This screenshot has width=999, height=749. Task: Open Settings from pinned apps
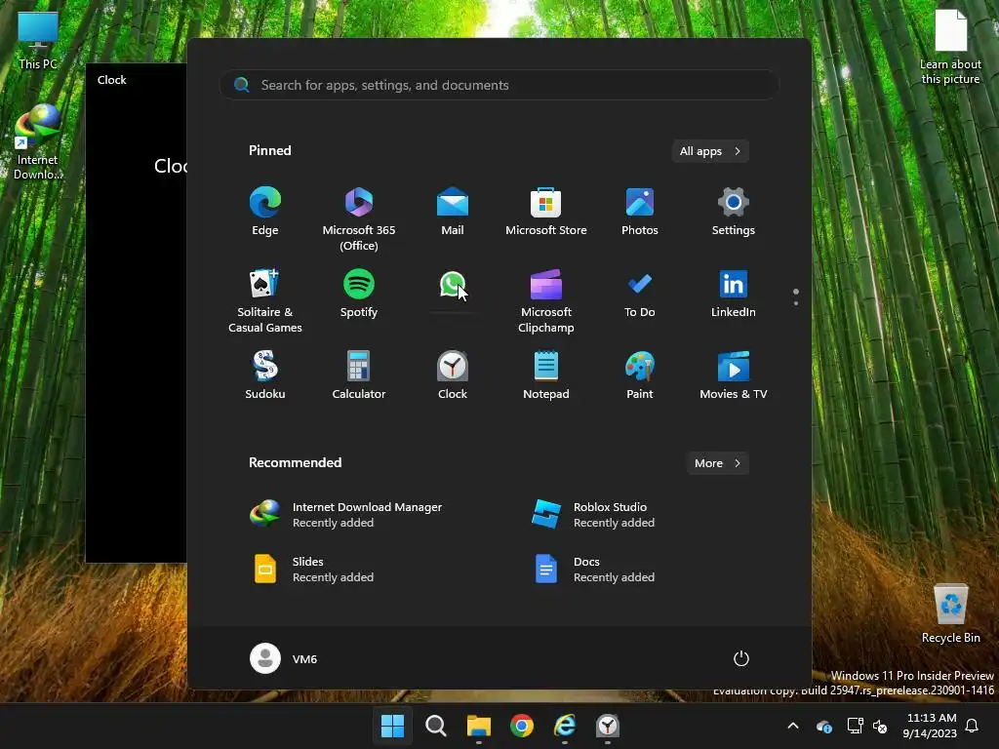(734, 212)
